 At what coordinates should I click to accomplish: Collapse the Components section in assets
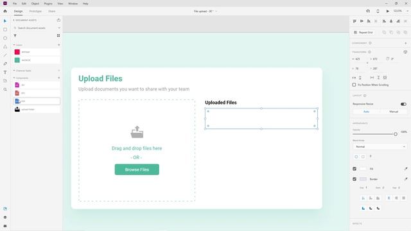point(14,78)
